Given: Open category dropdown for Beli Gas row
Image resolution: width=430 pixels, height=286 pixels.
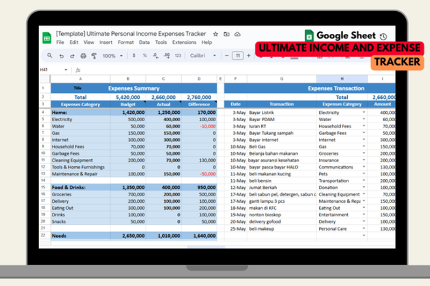Looking at the screenshot, I should 364,146.
